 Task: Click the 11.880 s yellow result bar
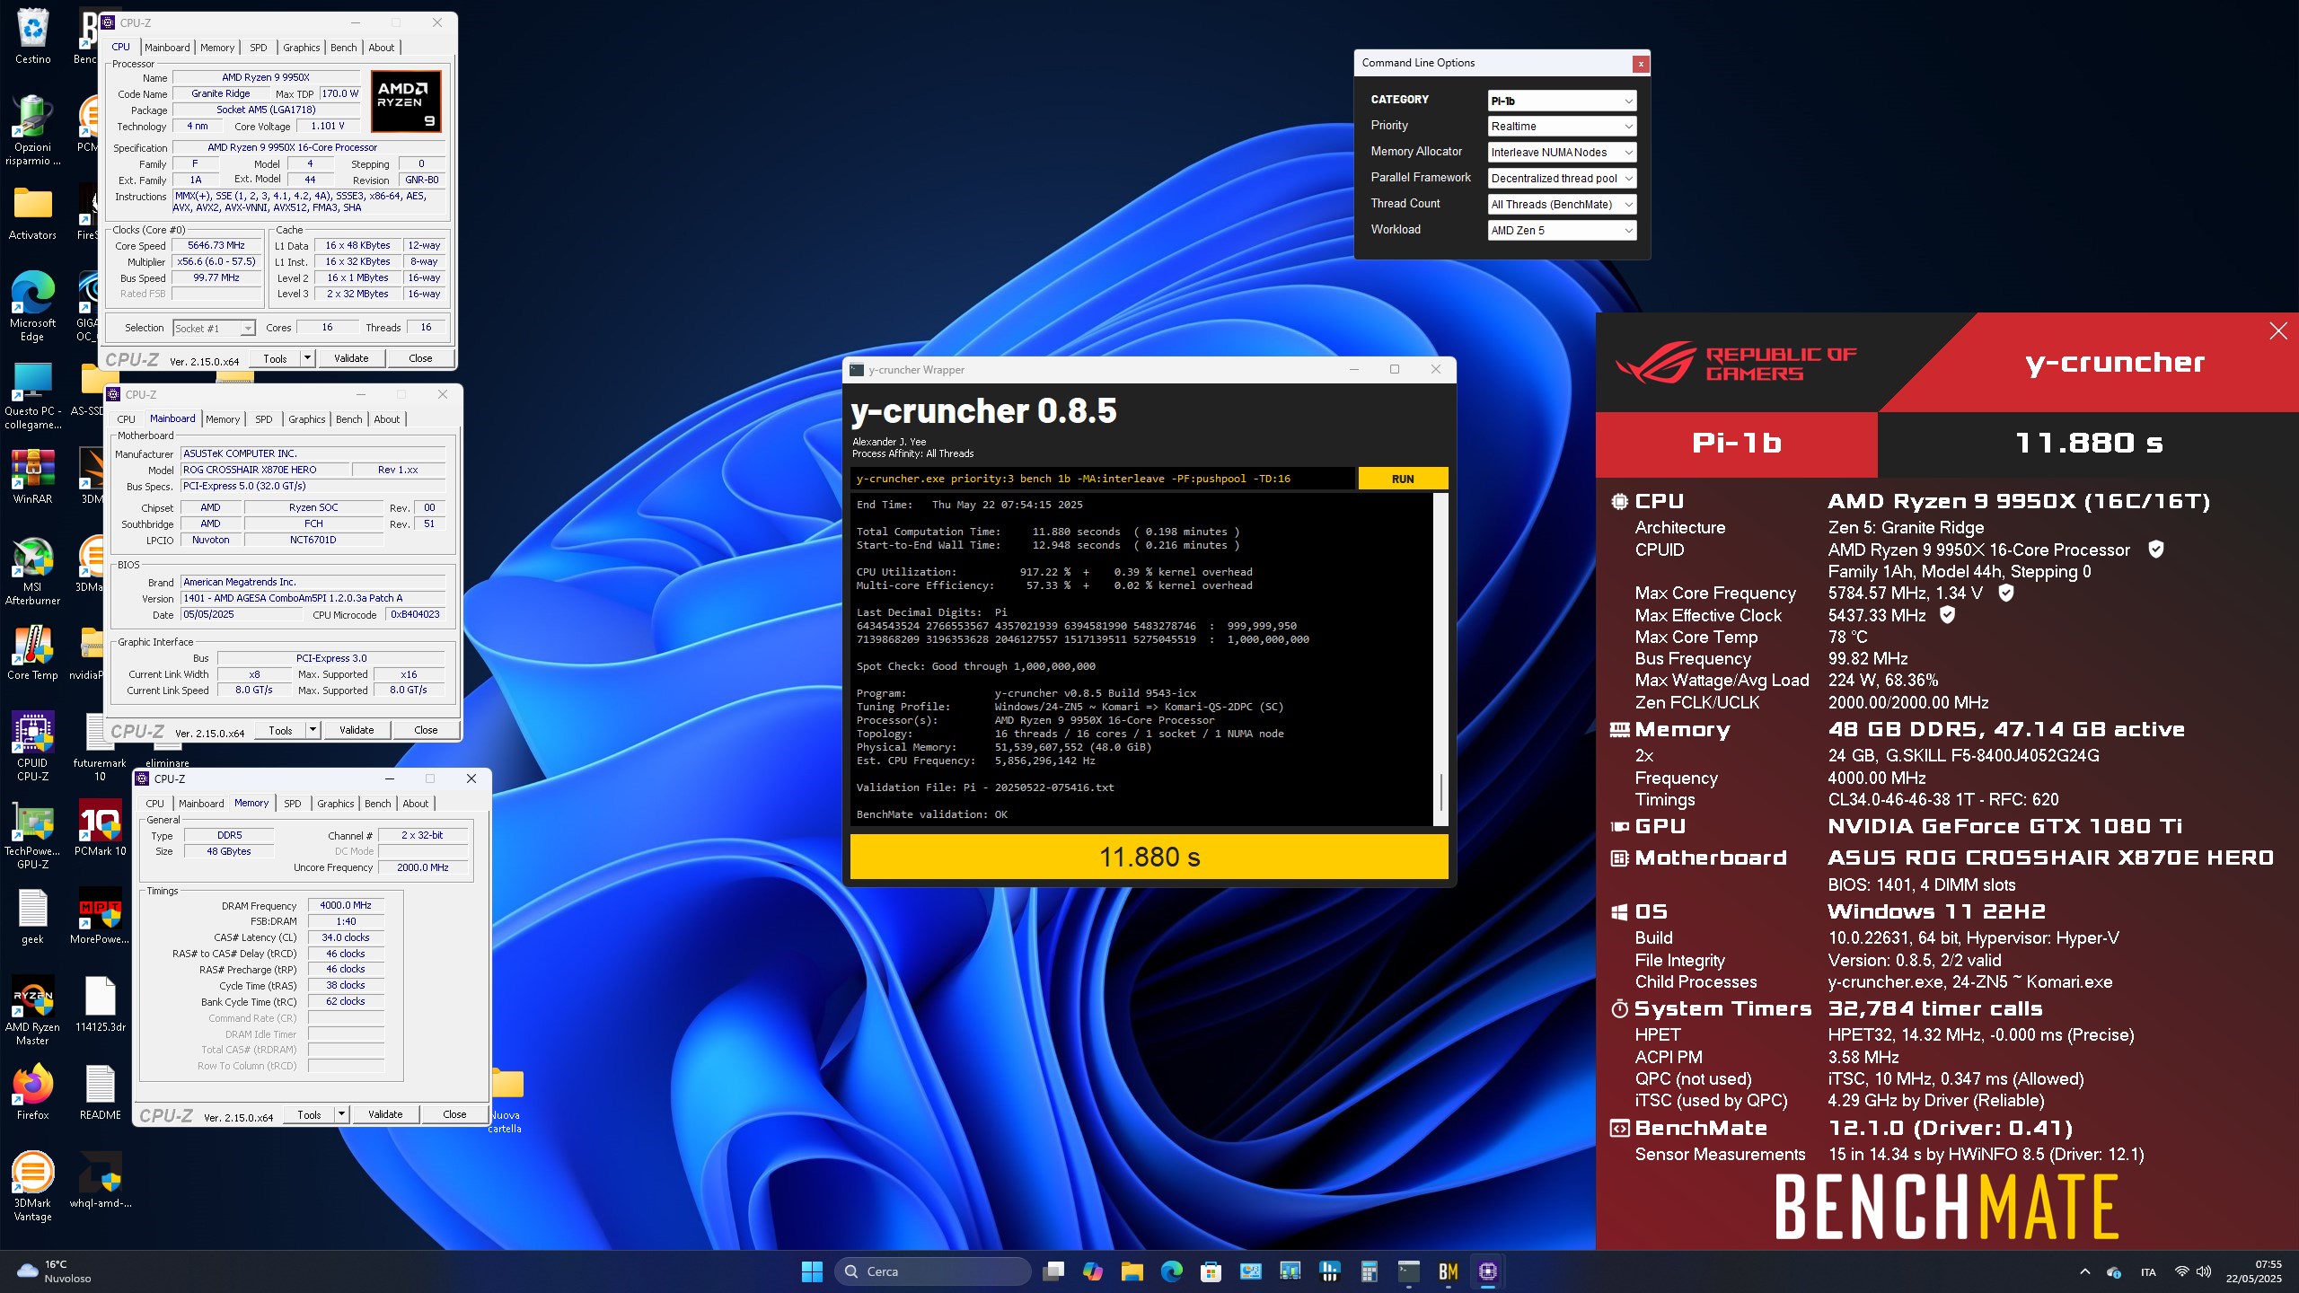[1149, 857]
